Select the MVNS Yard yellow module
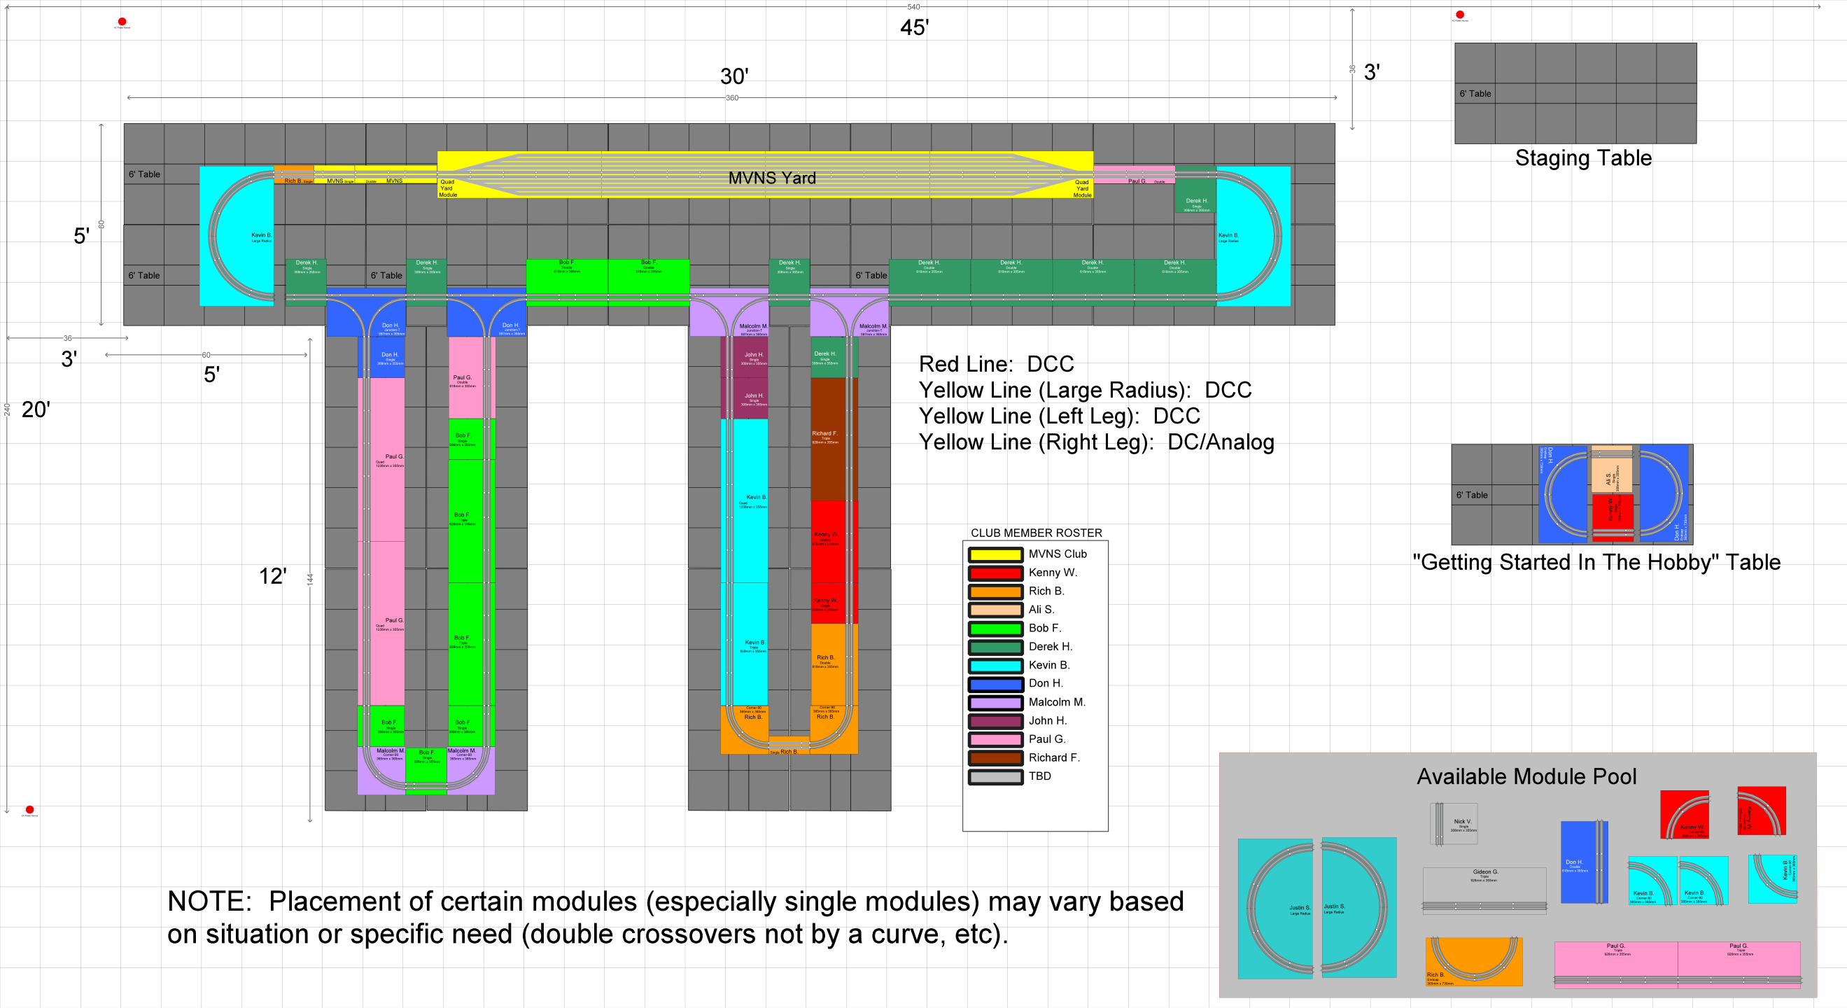This screenshot has height=1008, width=1847. [x=771, y=177]
